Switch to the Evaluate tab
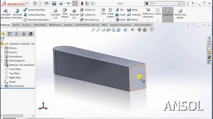The width and height of the screenshot is (213, 119). click(68, 25)
